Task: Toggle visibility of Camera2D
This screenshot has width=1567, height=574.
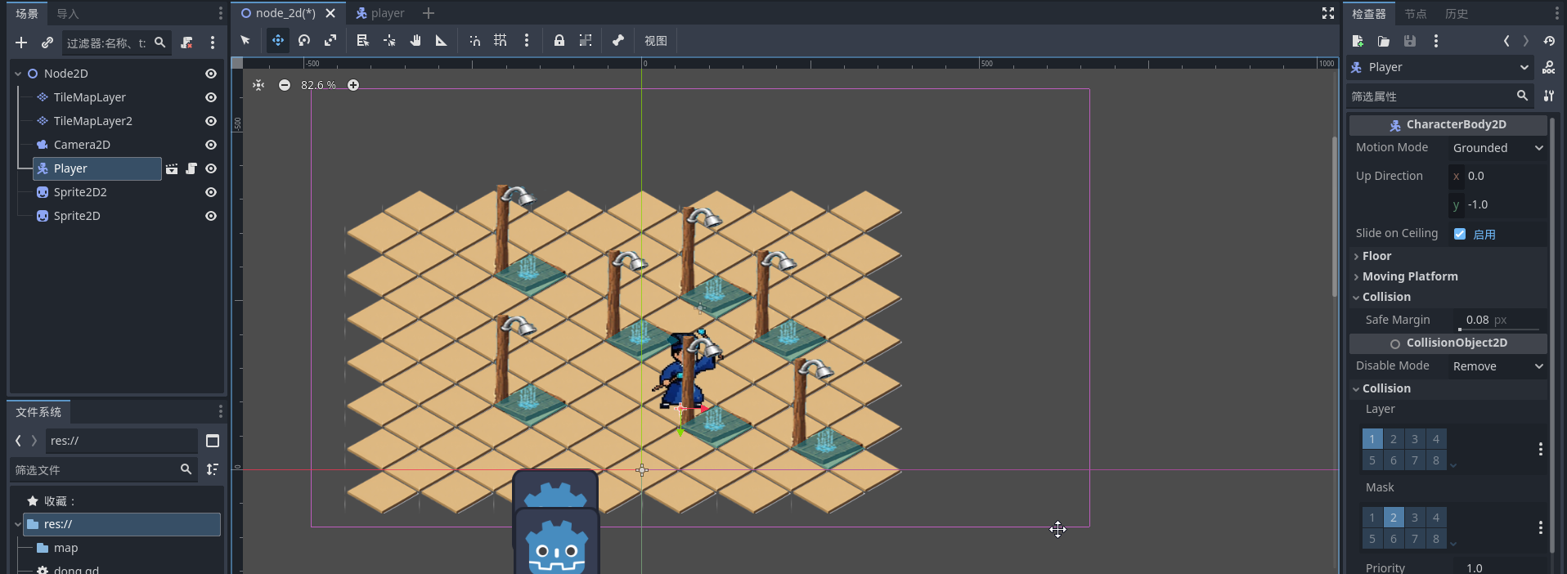Action: coord(211,145)
